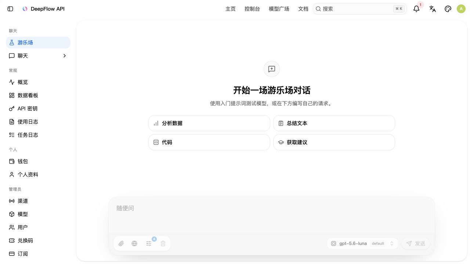
Task: Go to 文档 in top navigation
Action: pos(303,9)
